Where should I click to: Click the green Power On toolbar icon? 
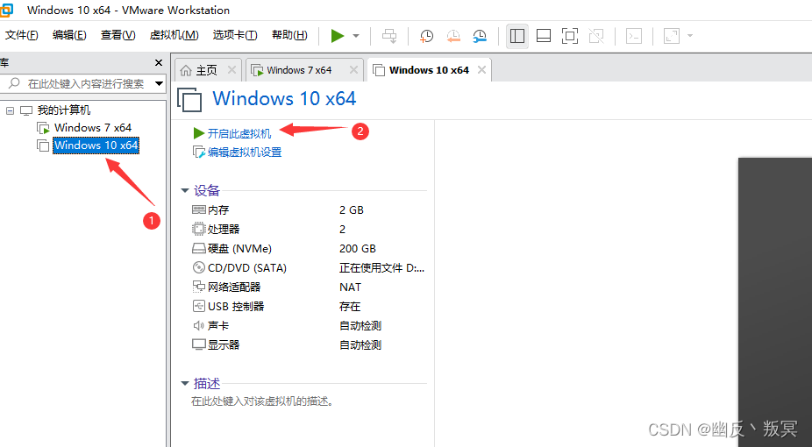(338, 36)
